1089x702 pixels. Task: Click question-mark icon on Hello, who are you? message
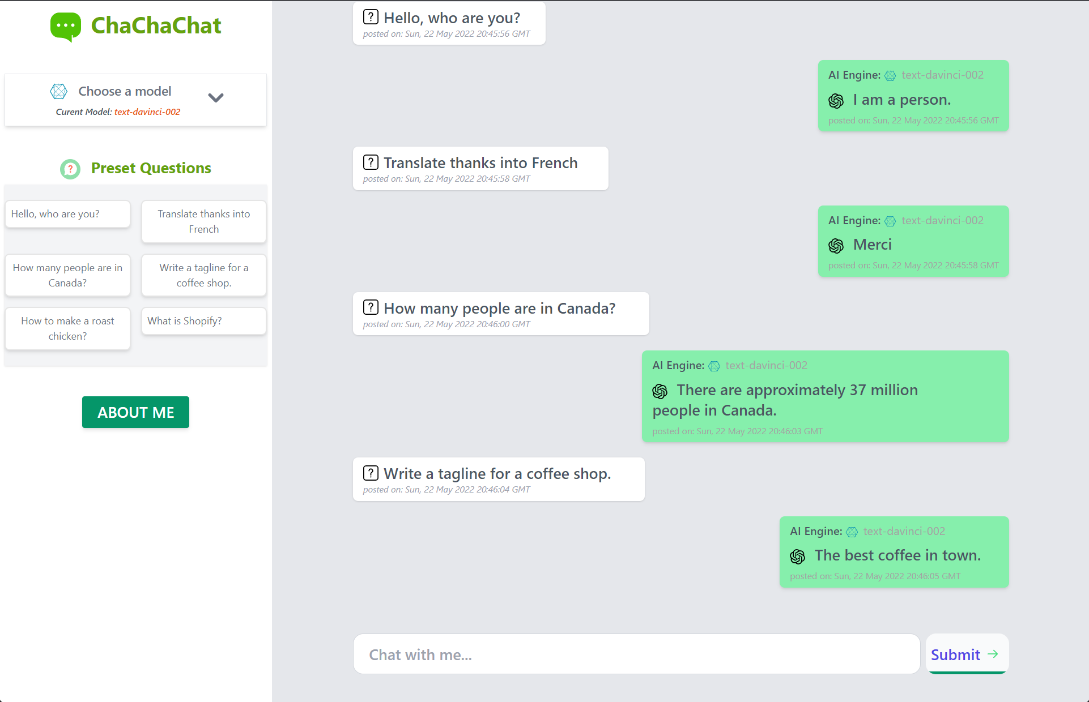pos(371,17)
